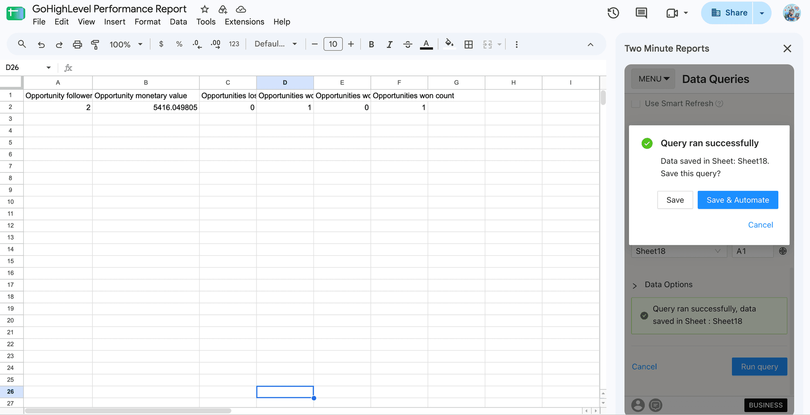The width and height of the screenshot is (810, 415).
Task: Open the View menu
Action: point(86,22)
